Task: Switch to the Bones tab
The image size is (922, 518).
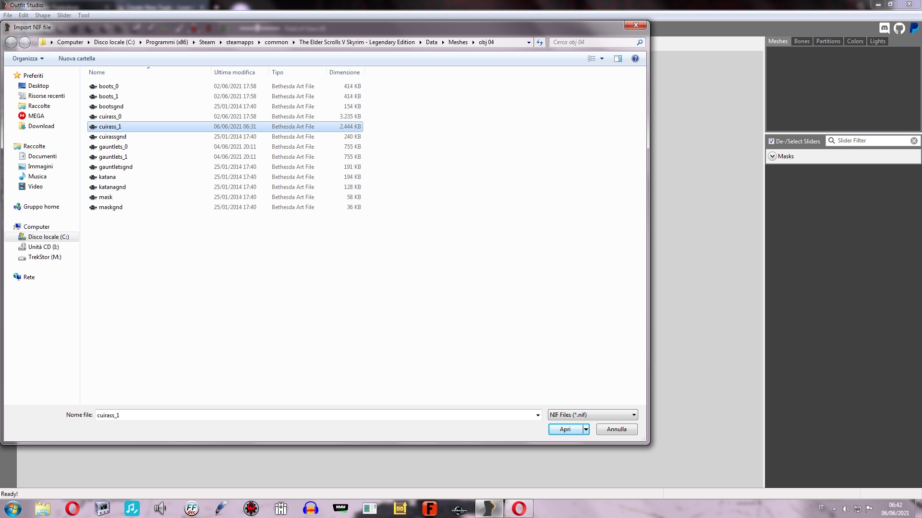Action: click(x=801, y=41)
